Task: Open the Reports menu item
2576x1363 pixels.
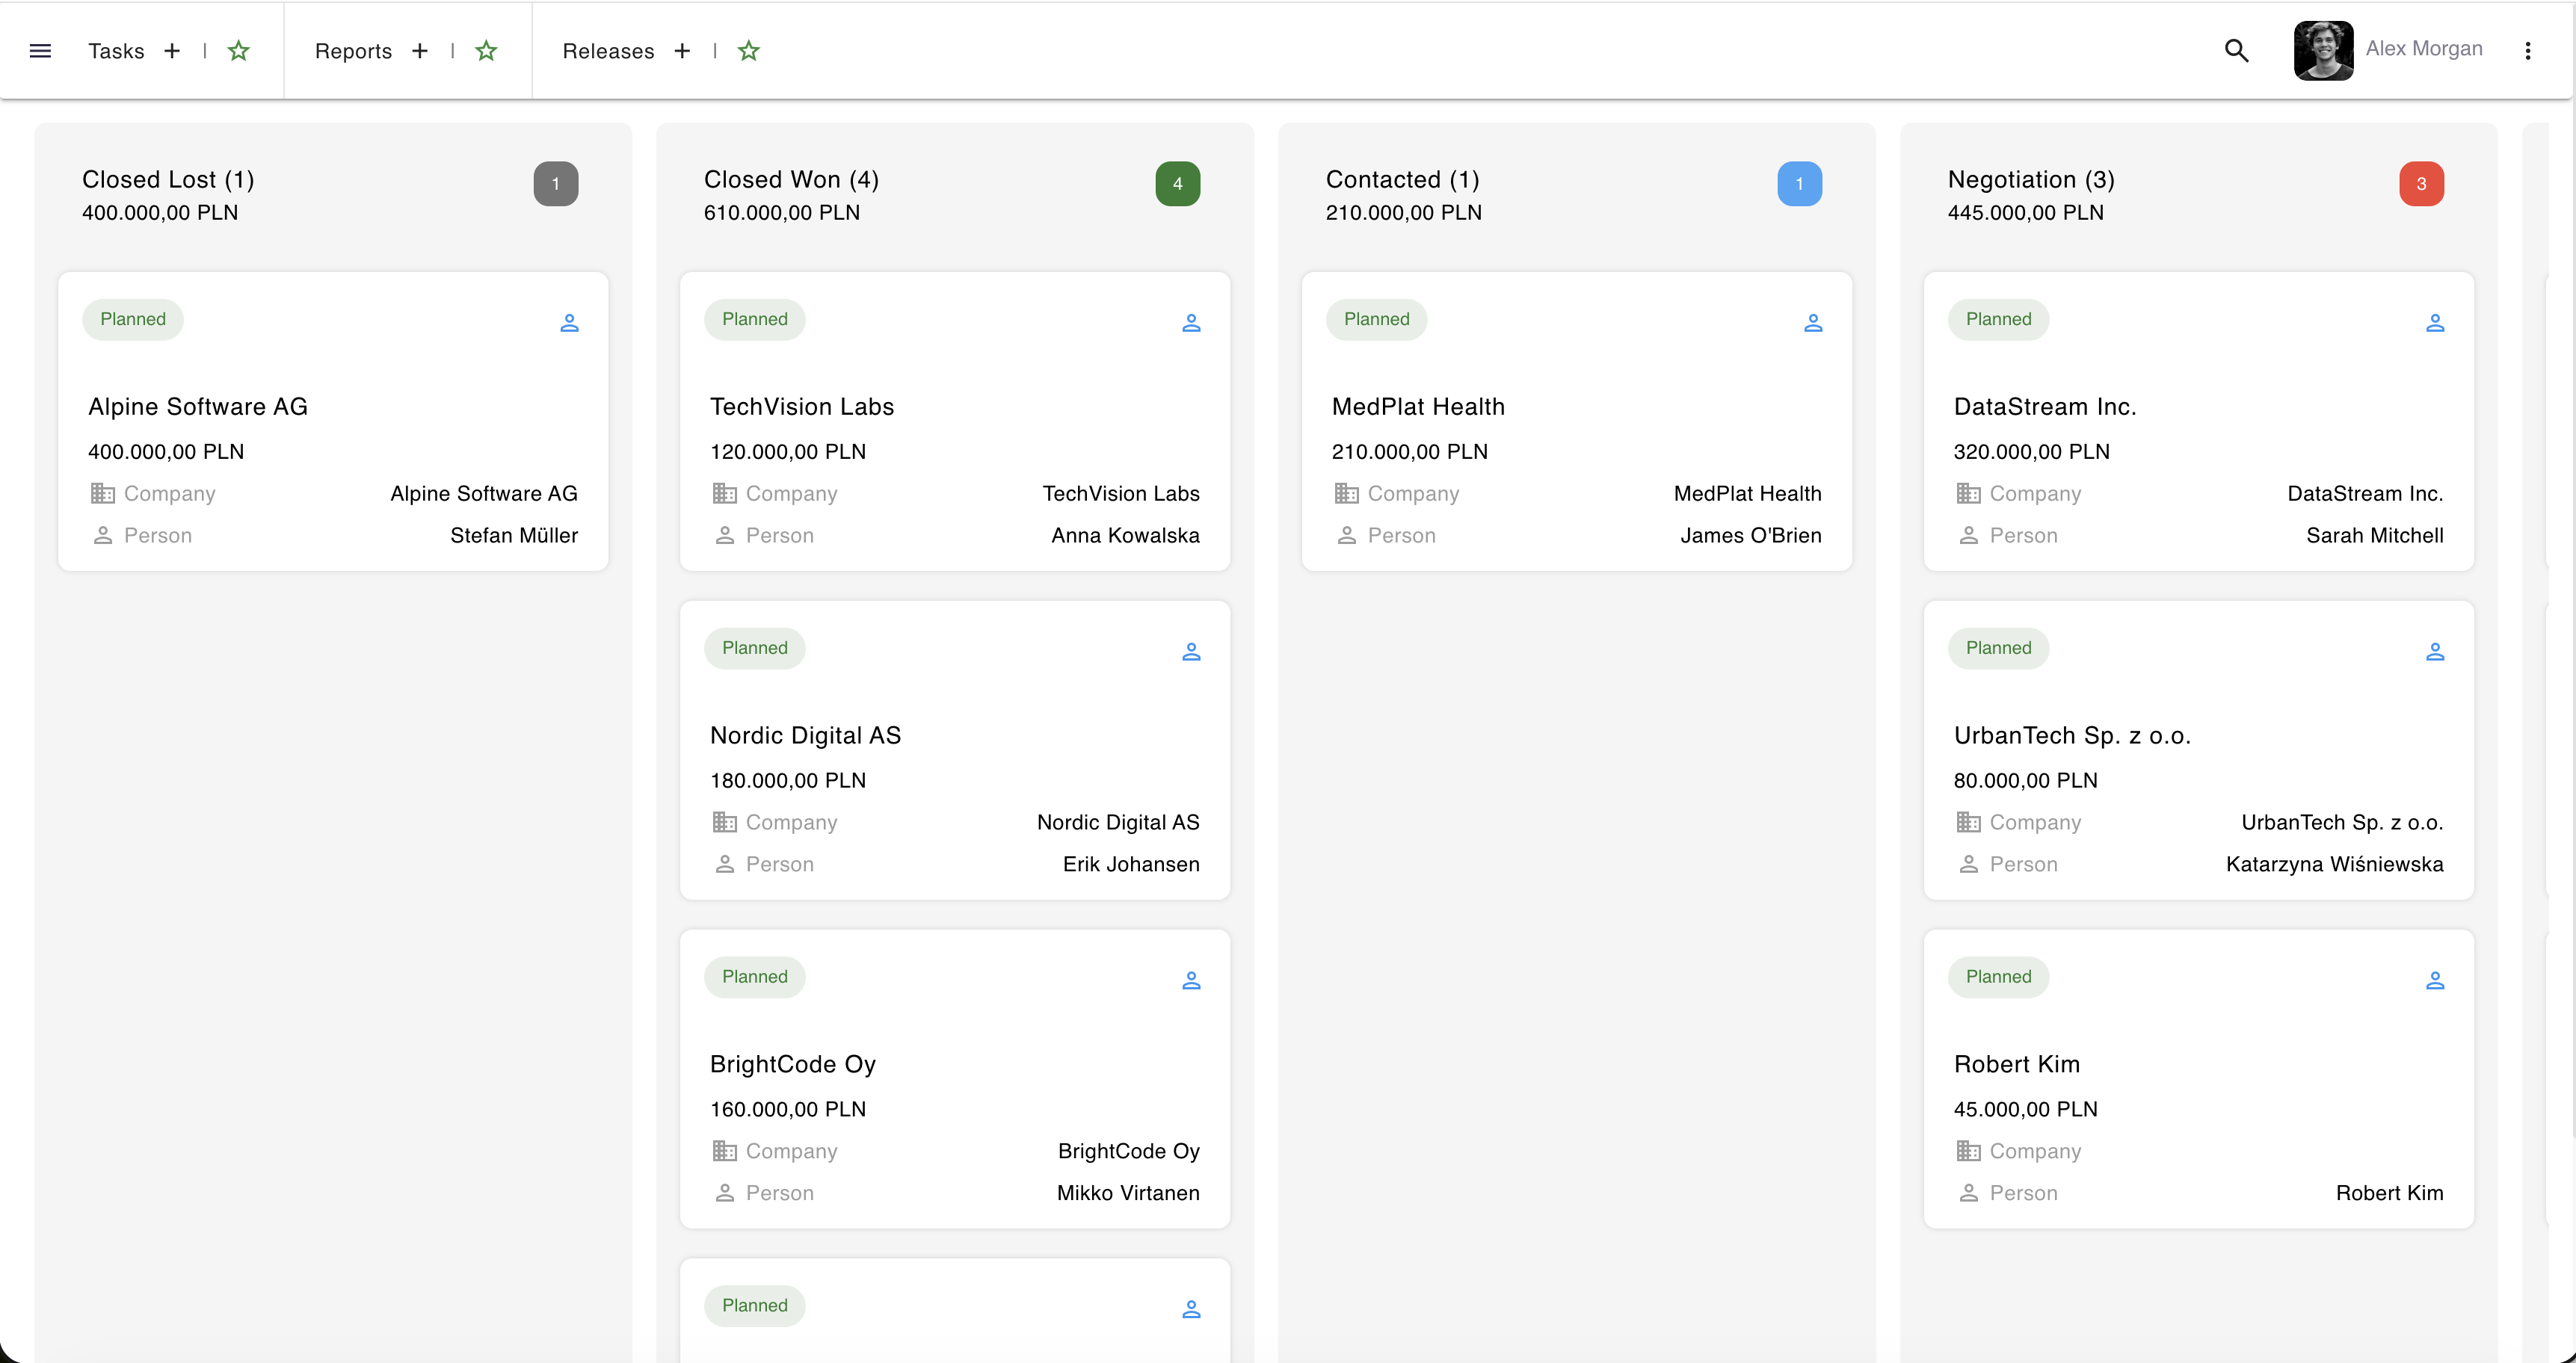Action: tap(353, 51)
